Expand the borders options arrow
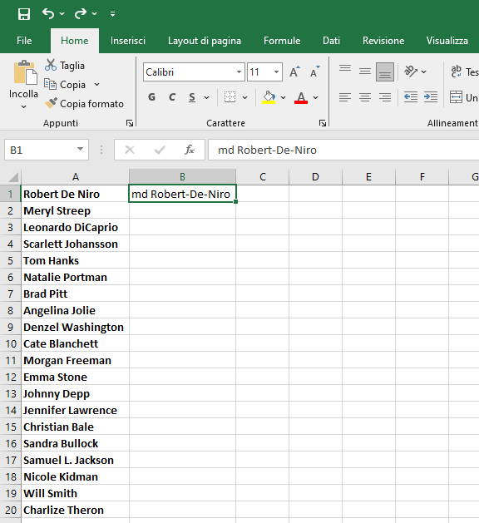This screenshot has height=523, width=479. [244, 98]
